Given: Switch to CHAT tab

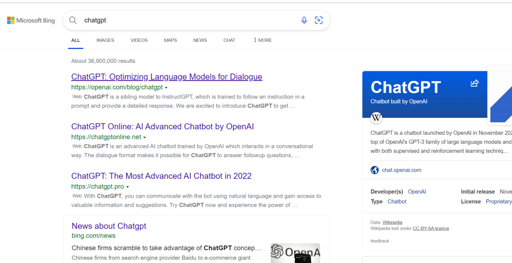Looking at the screenshot, I should pos(229,40).
